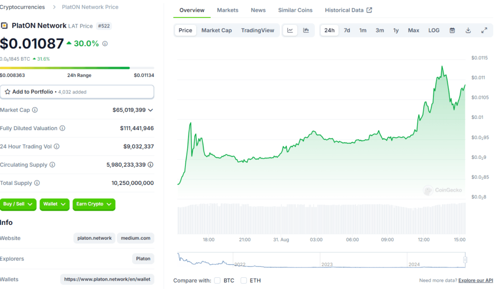Image resolution: width=501 pixels, height=289 pixels.
Task: Click Fully Diluted Valuation info icon
Action: coord(62,128)
